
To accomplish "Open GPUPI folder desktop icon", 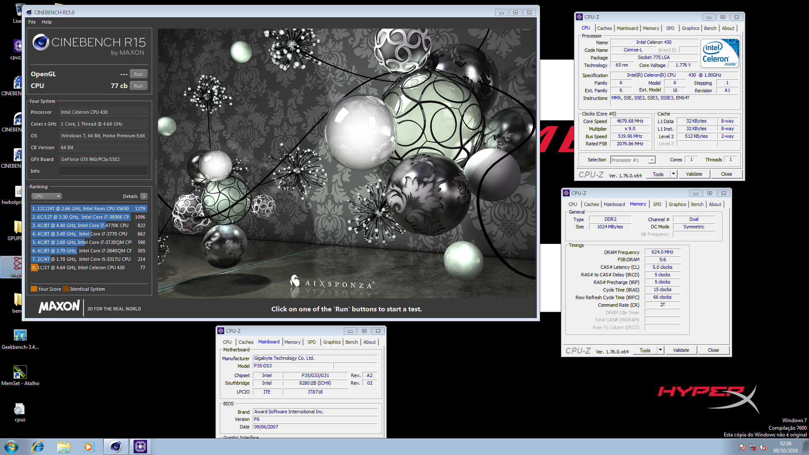I will click(15, 231).
